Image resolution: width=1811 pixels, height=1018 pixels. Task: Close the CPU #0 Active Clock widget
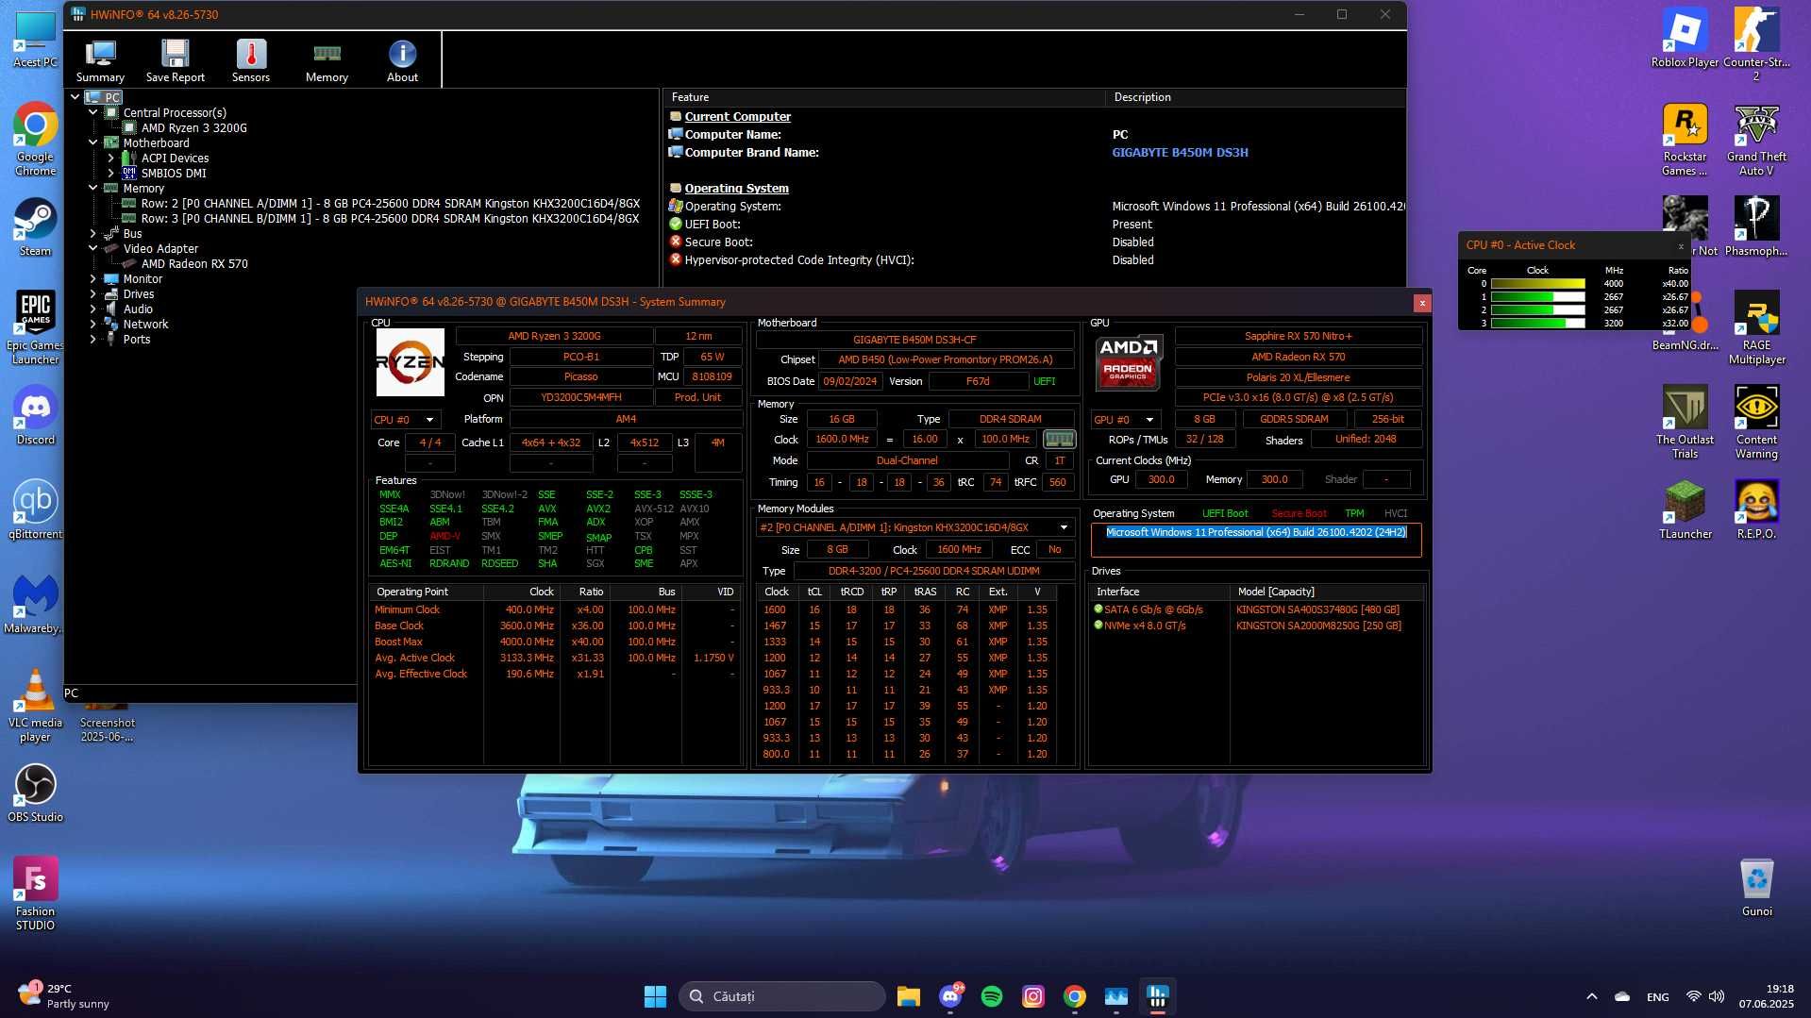1680,245
